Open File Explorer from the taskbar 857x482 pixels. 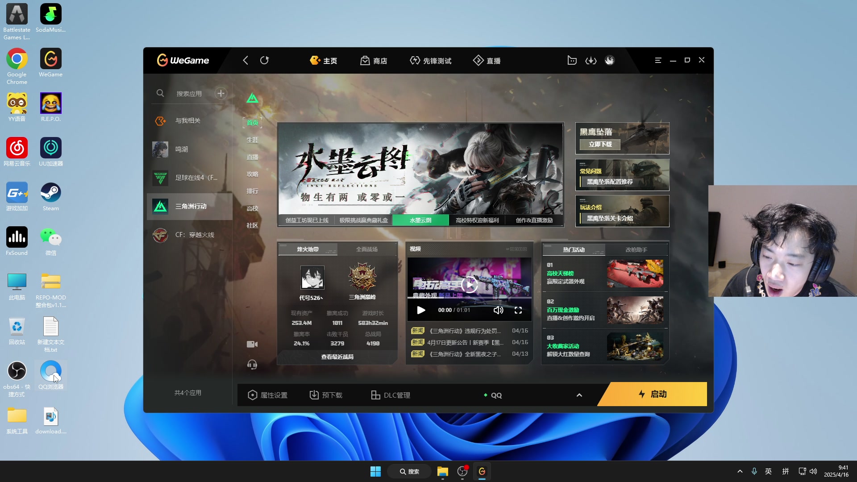(x=443, y=472)
